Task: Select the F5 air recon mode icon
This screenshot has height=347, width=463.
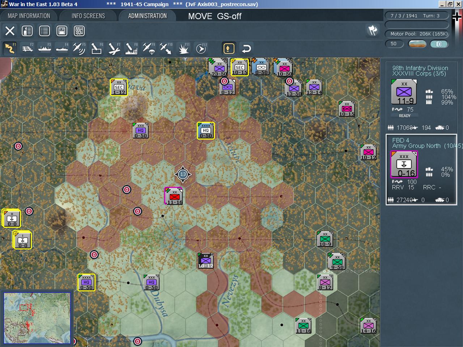Action: (x=79, y=48)
